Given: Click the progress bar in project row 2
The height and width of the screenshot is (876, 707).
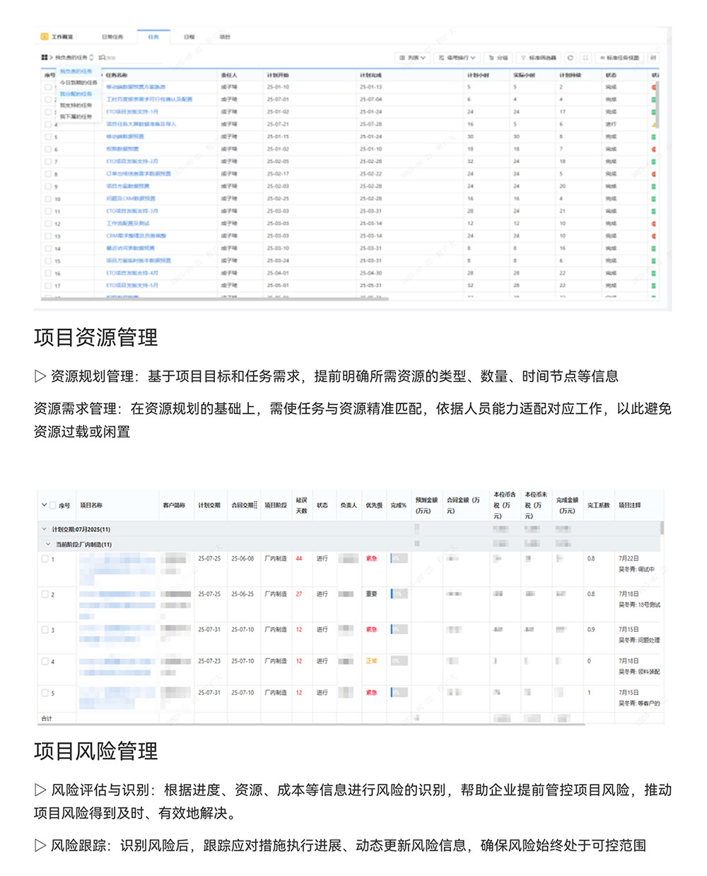Looking at the screenshot, I should click(399, 594).
